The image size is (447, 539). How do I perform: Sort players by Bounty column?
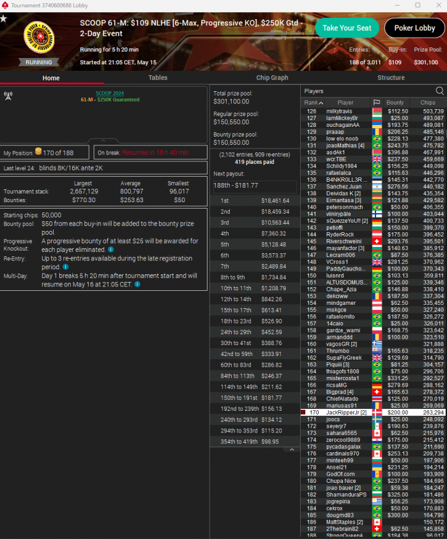click(x=395, y=103)
